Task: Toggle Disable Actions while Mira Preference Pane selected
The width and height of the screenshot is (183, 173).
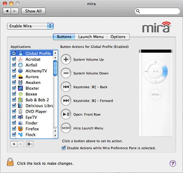Action: pyautogui.click(x=64, y=148)
